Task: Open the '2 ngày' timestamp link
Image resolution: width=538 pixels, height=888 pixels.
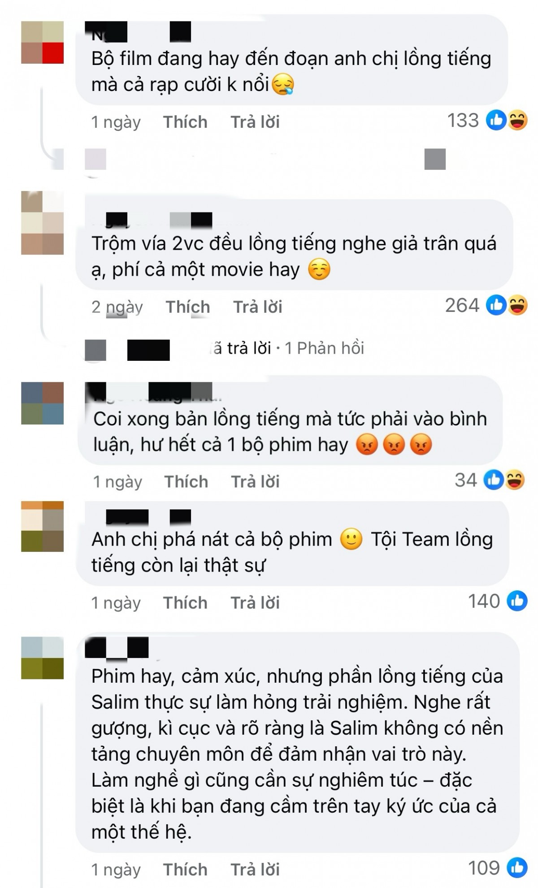Action: 117,307
